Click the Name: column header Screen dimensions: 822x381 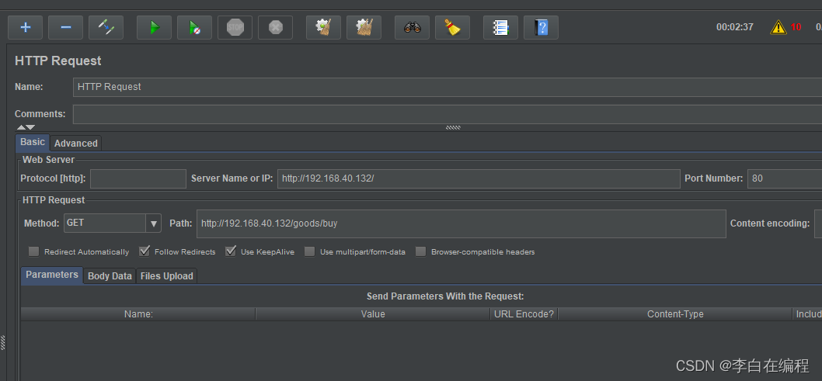click(138, 314)
